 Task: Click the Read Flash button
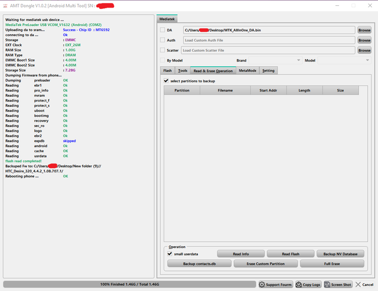point(290,254)
